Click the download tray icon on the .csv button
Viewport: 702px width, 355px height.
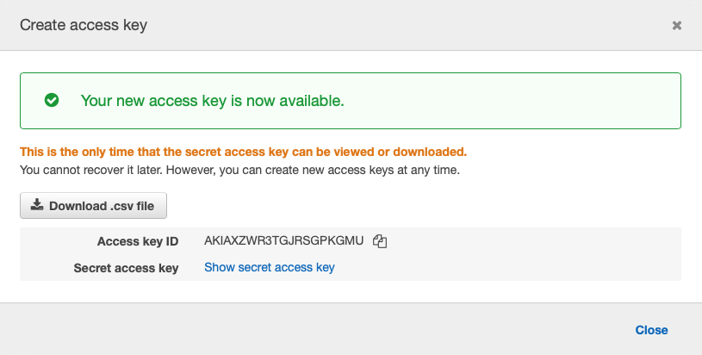[x=37, y=205]
